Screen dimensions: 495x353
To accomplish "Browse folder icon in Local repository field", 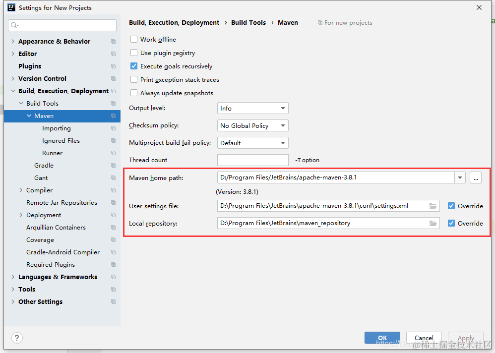I will [433, 223].
